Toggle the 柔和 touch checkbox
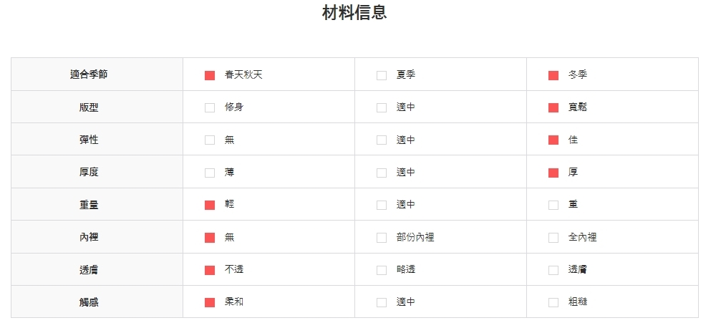This screenshot has height=323, width=716. pyautogui.click(x=210, y=302)
